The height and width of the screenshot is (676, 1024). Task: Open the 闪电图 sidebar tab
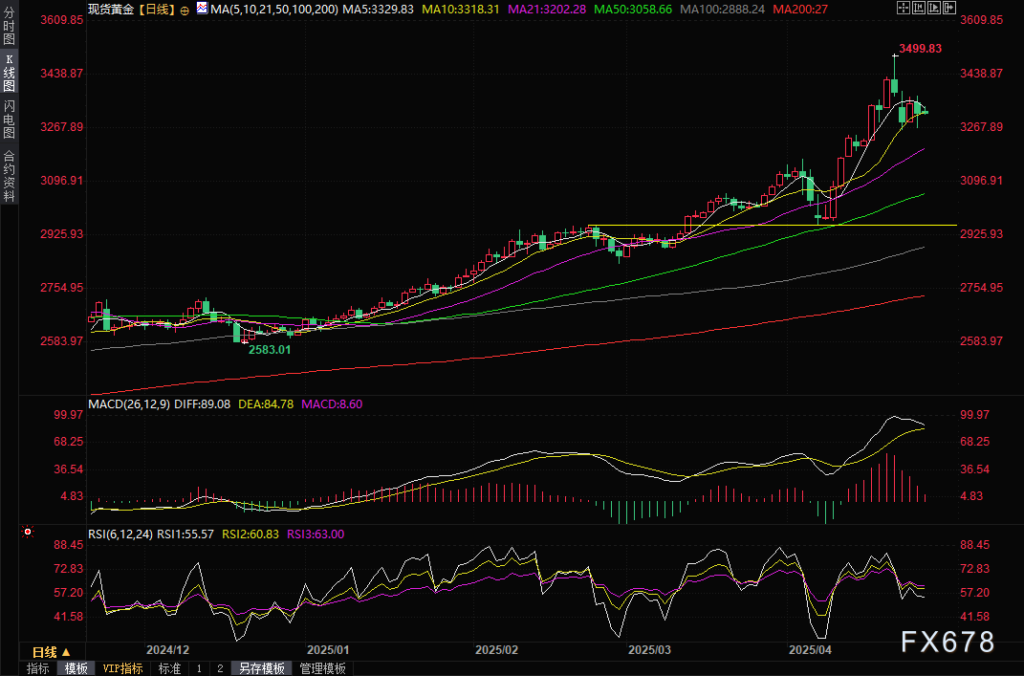[10, 120]
